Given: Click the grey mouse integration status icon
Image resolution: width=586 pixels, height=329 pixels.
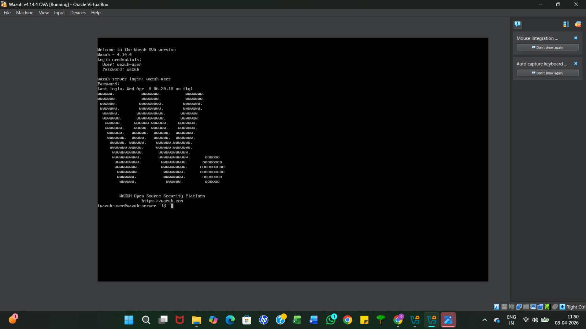Looking at the screenshot, I should (x=555, y=307).
